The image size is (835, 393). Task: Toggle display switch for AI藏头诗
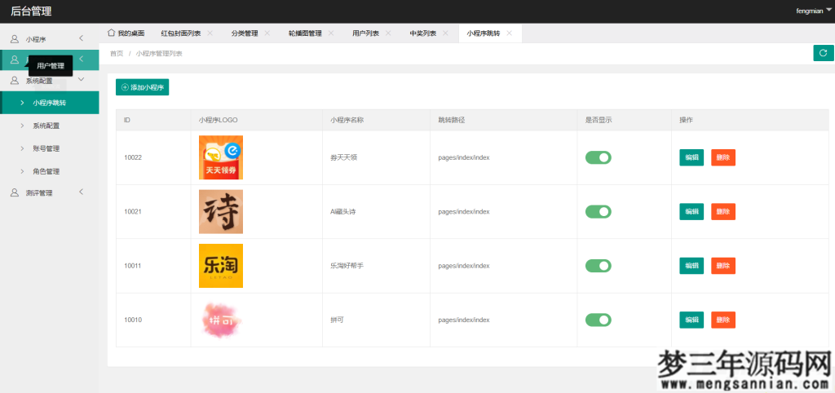point(598,211)
